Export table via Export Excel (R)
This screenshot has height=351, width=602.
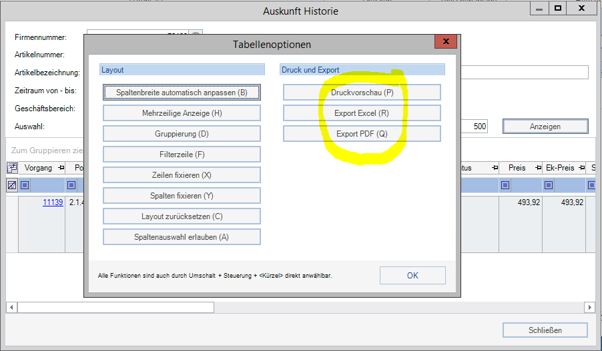[362, 113]
